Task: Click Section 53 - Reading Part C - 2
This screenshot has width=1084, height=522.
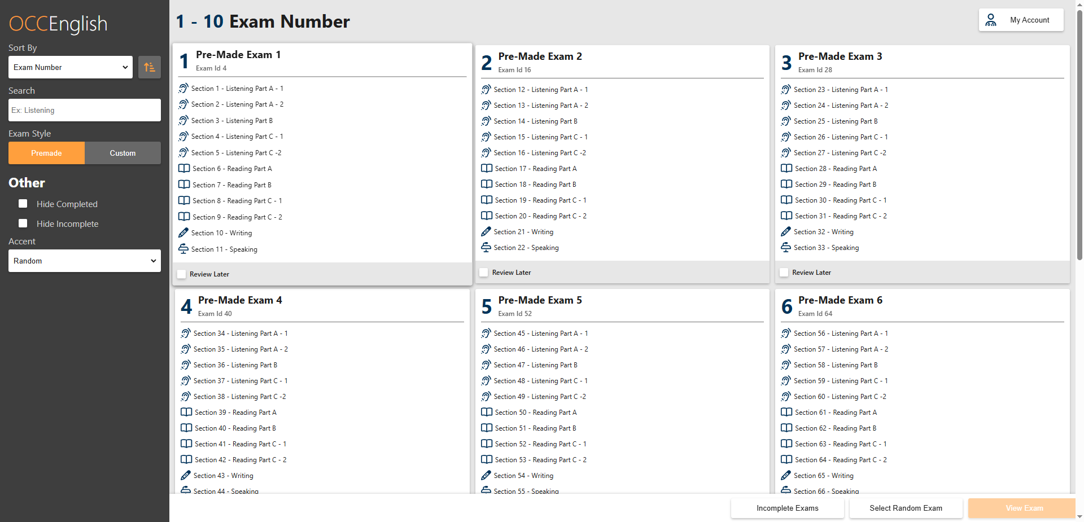Action: [x=541, y=460]
